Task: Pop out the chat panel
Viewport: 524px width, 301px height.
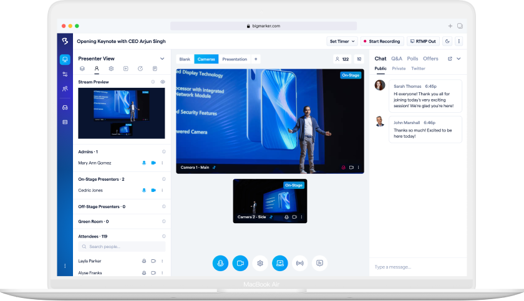Action: pos(450,59)
